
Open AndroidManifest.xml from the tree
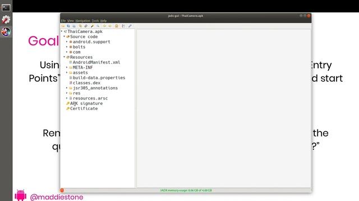pyautogui.click(x=96, y=62)
